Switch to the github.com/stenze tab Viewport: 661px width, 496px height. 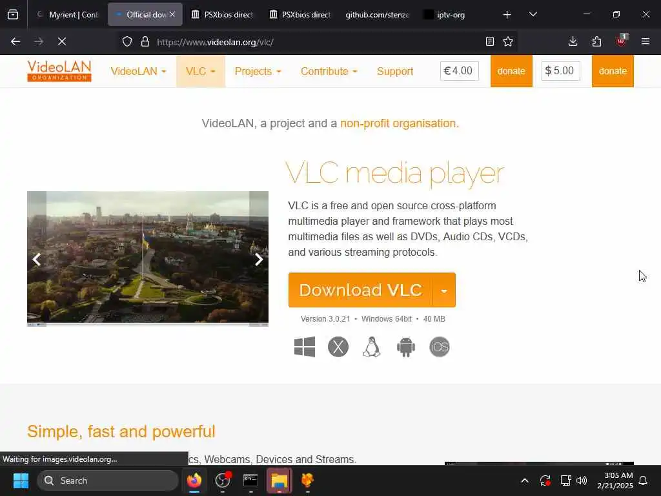(377, 15)
